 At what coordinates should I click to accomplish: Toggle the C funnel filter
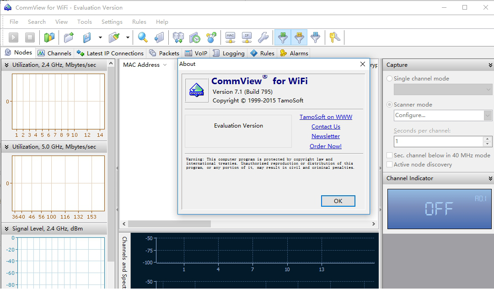click(315, 37)
